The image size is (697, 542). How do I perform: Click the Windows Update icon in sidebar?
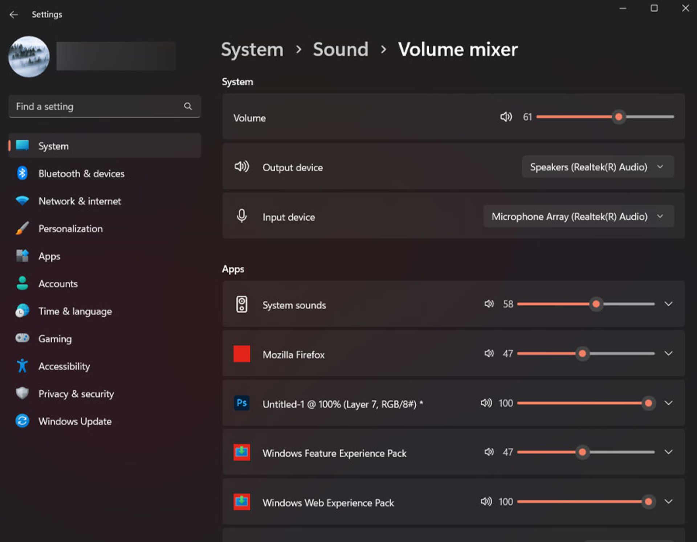(22, 421)
